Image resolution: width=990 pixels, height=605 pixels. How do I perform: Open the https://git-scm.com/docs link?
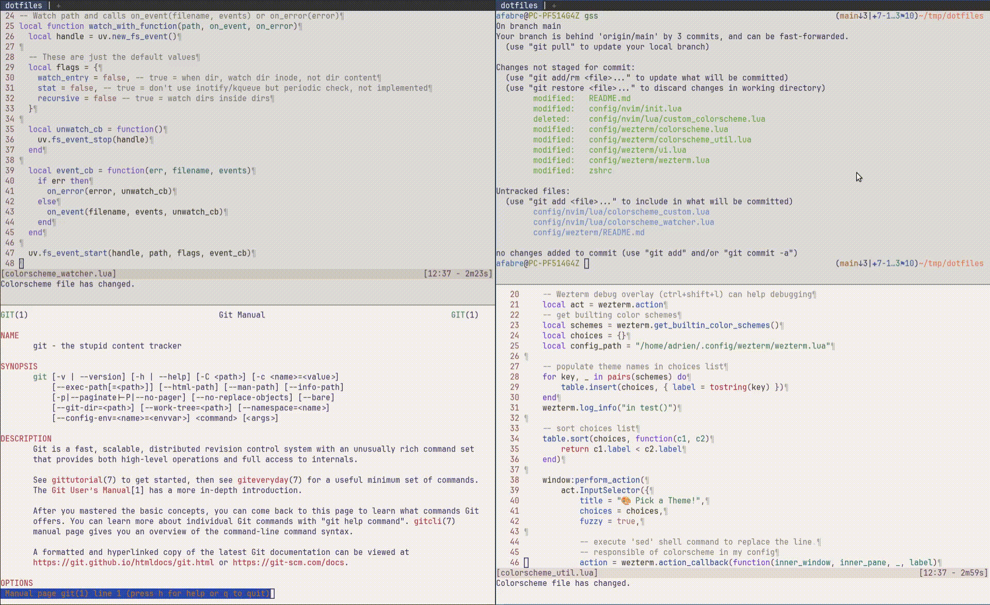[290, 563]
